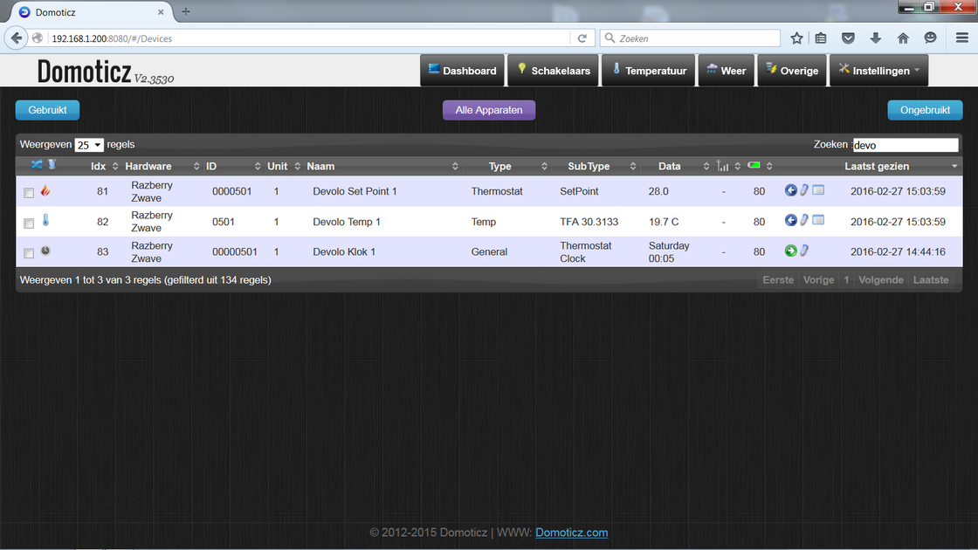
Task: Open the Overige tab
Action: point(792,71)
